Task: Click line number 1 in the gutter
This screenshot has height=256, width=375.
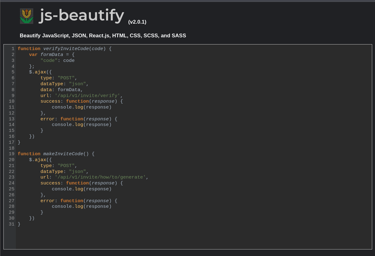Action: tap(13, 49)
